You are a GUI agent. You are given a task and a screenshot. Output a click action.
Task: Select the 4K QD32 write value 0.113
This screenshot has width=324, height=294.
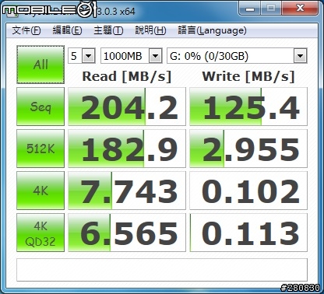[x=248, y=233]
